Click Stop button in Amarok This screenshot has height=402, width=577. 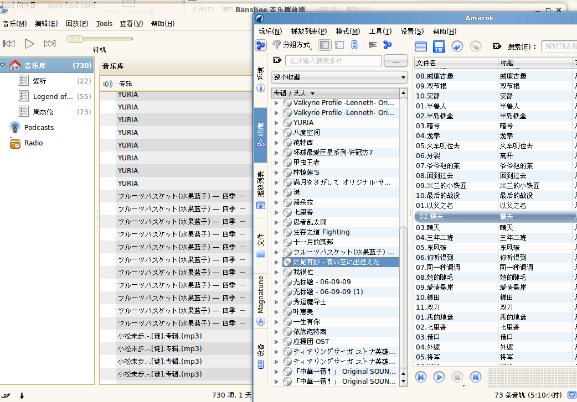457,377
